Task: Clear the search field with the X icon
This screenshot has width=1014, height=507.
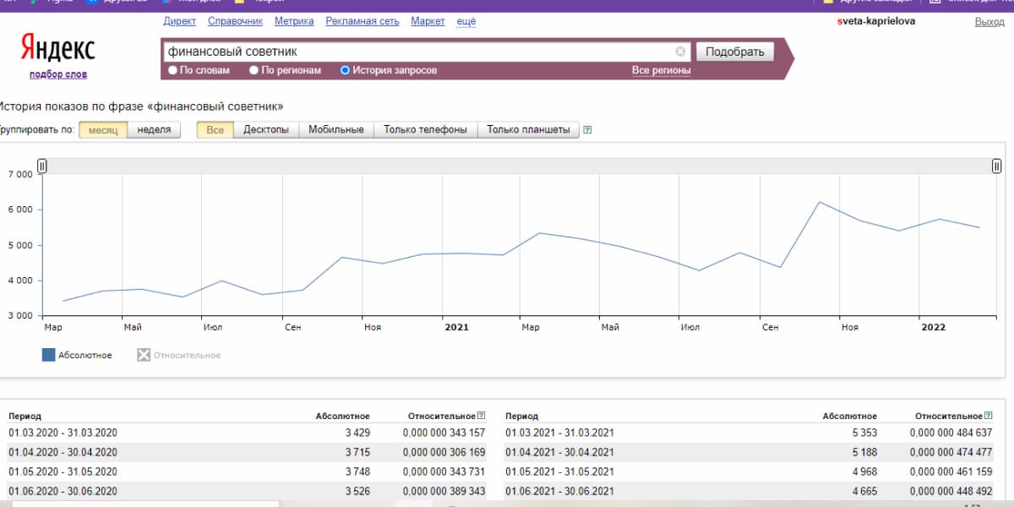Action: (x=680, y=52)
